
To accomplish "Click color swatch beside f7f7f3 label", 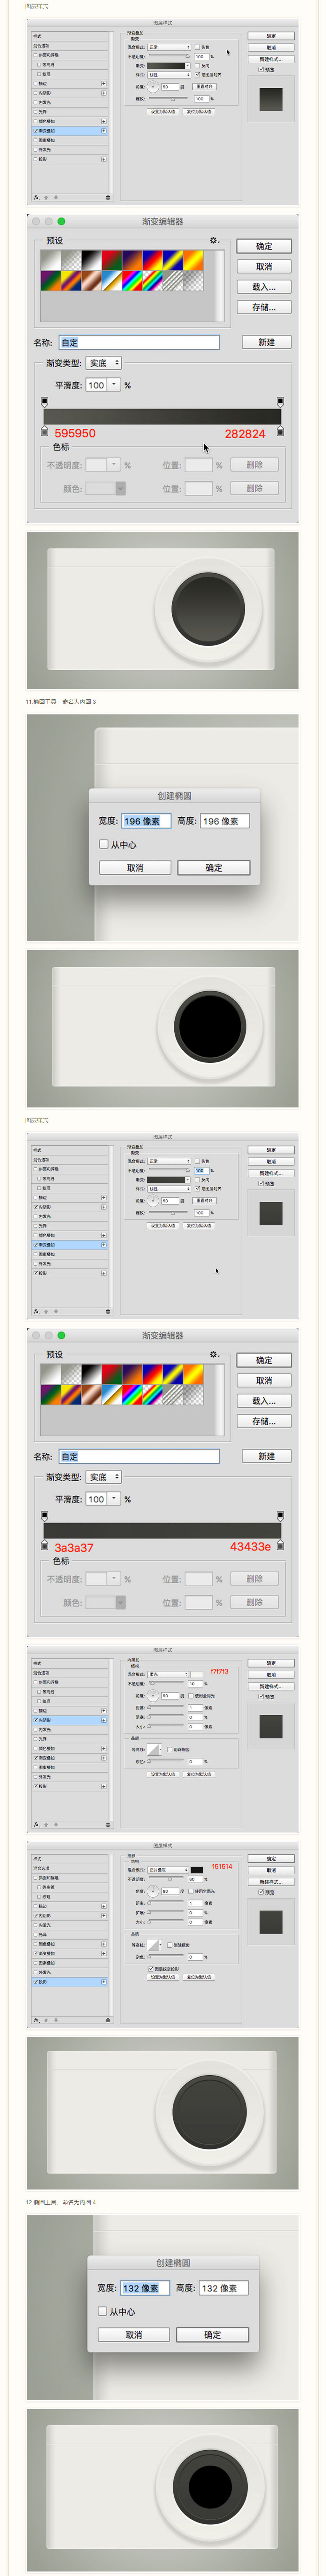I will [x=197, y=1673].
